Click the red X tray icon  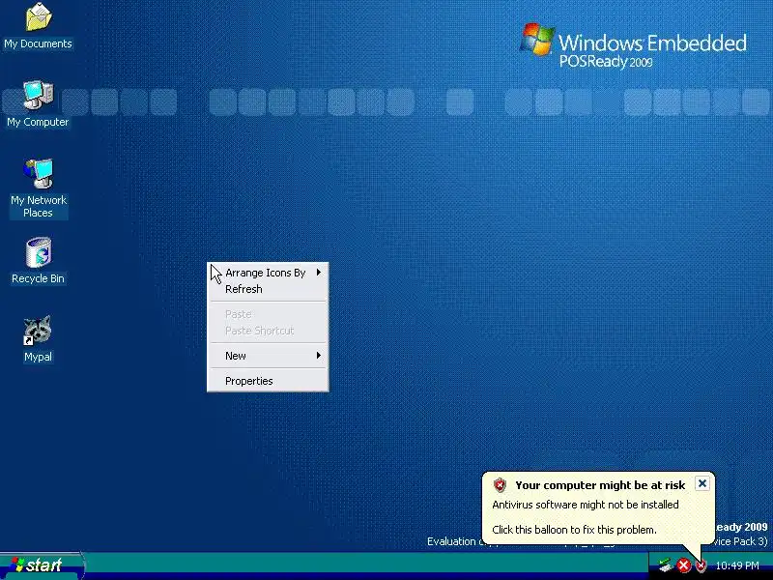pyautogui.click(x=683, y=565)
